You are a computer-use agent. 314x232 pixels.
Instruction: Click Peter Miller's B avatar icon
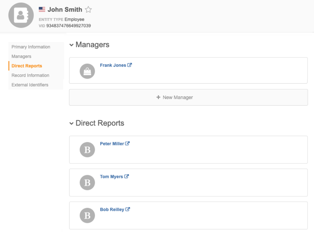87,149
